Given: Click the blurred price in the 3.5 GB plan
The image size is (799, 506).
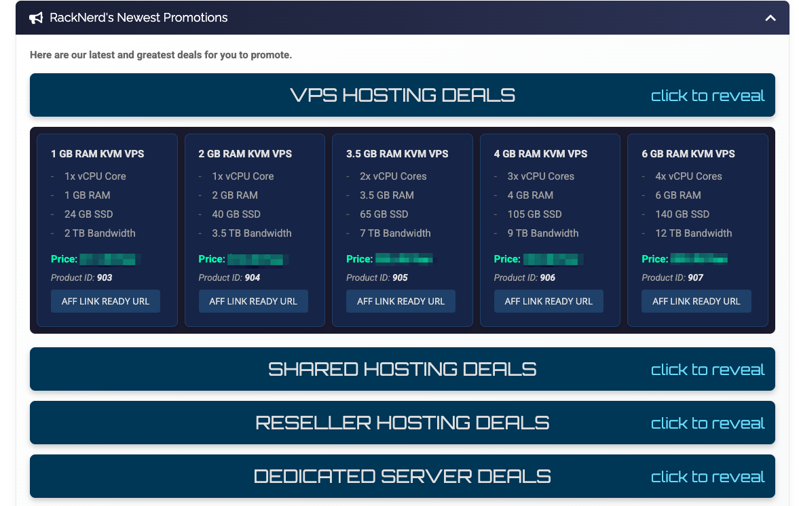Looking at the screenshot, I should (405, 258).
